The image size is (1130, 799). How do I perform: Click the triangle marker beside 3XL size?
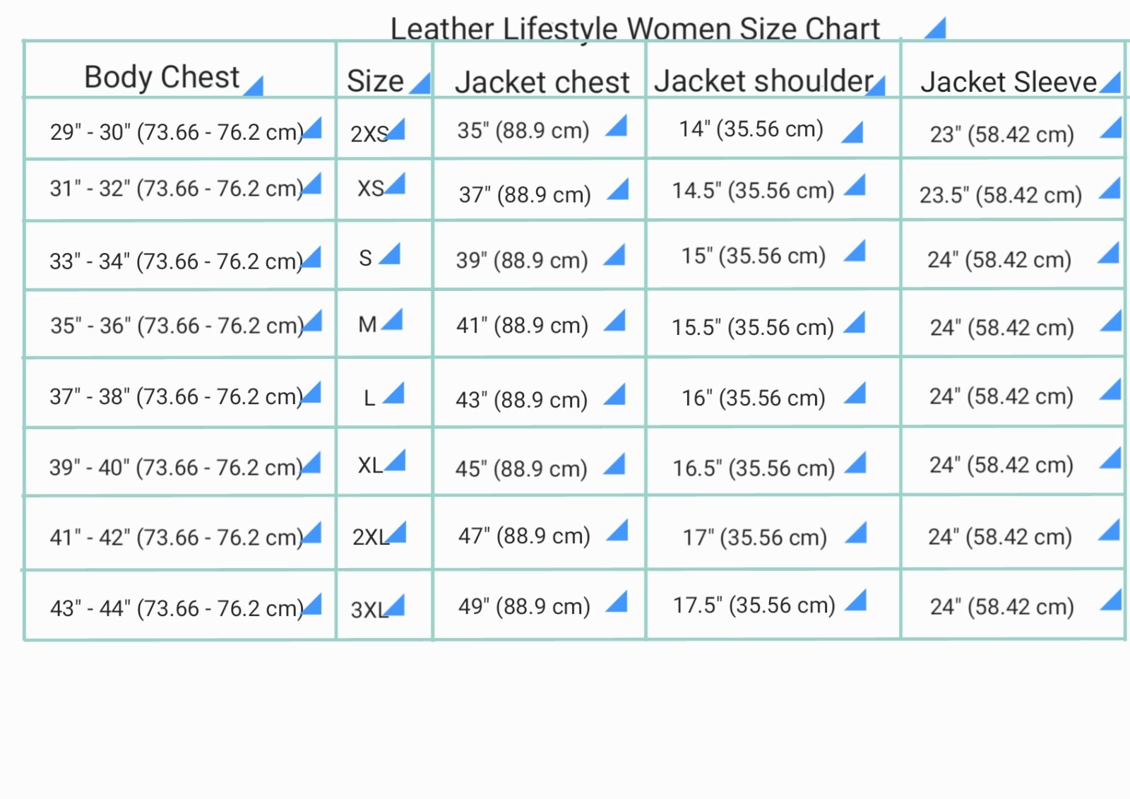pos(397,606)
